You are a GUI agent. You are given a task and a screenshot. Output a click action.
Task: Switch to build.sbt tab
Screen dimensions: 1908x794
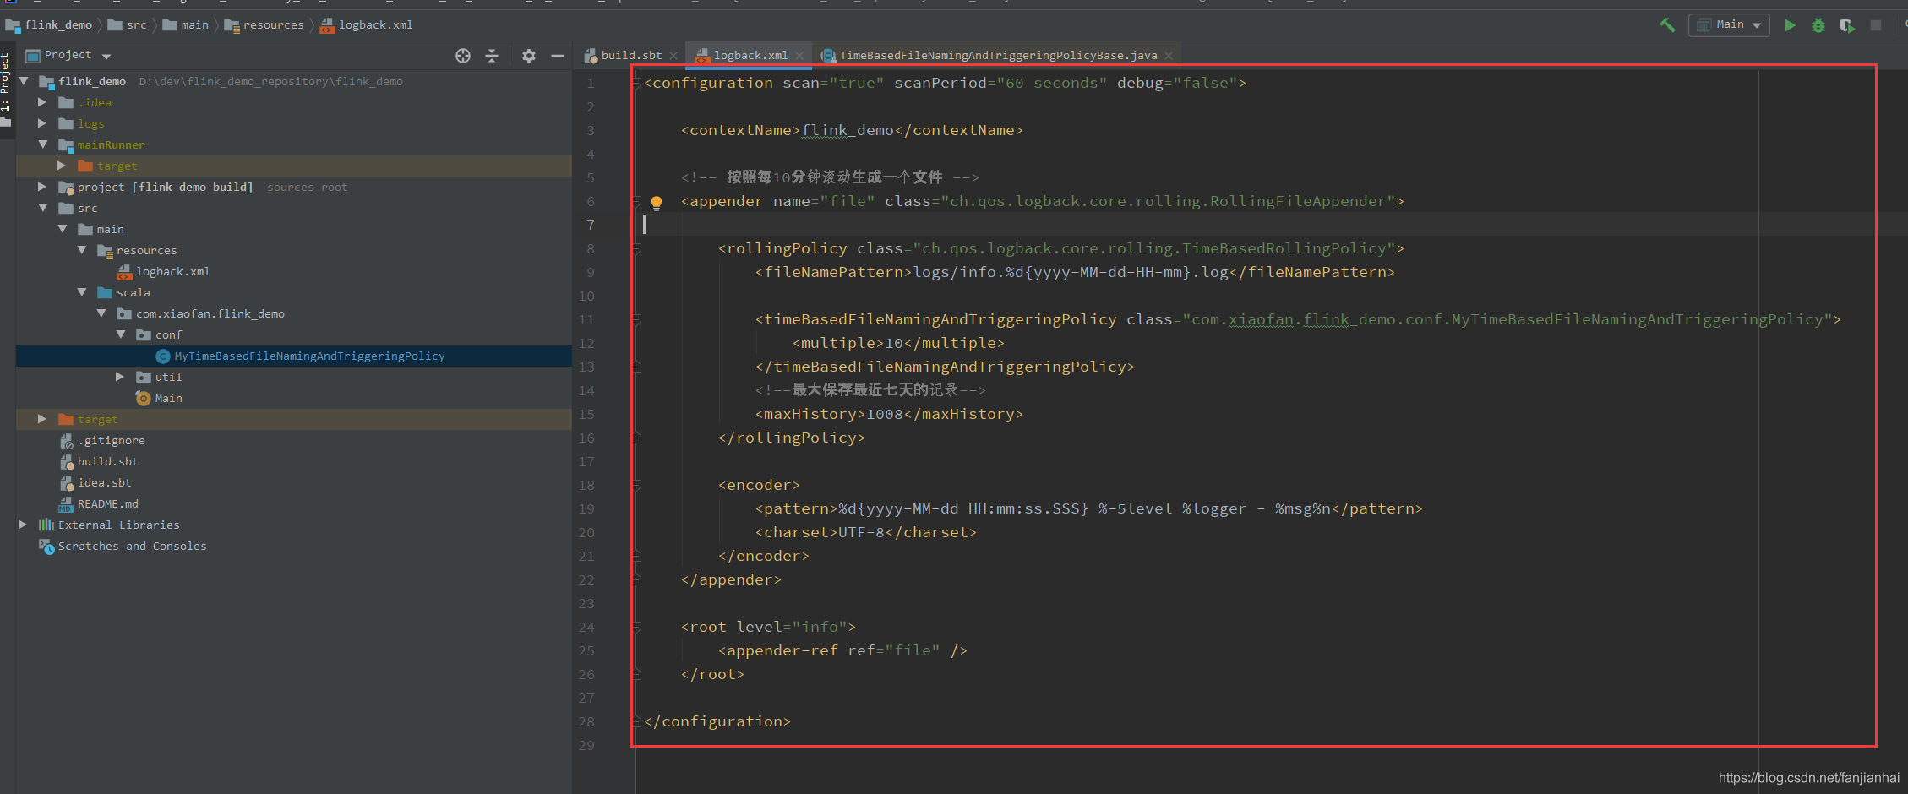coord(630,56)
